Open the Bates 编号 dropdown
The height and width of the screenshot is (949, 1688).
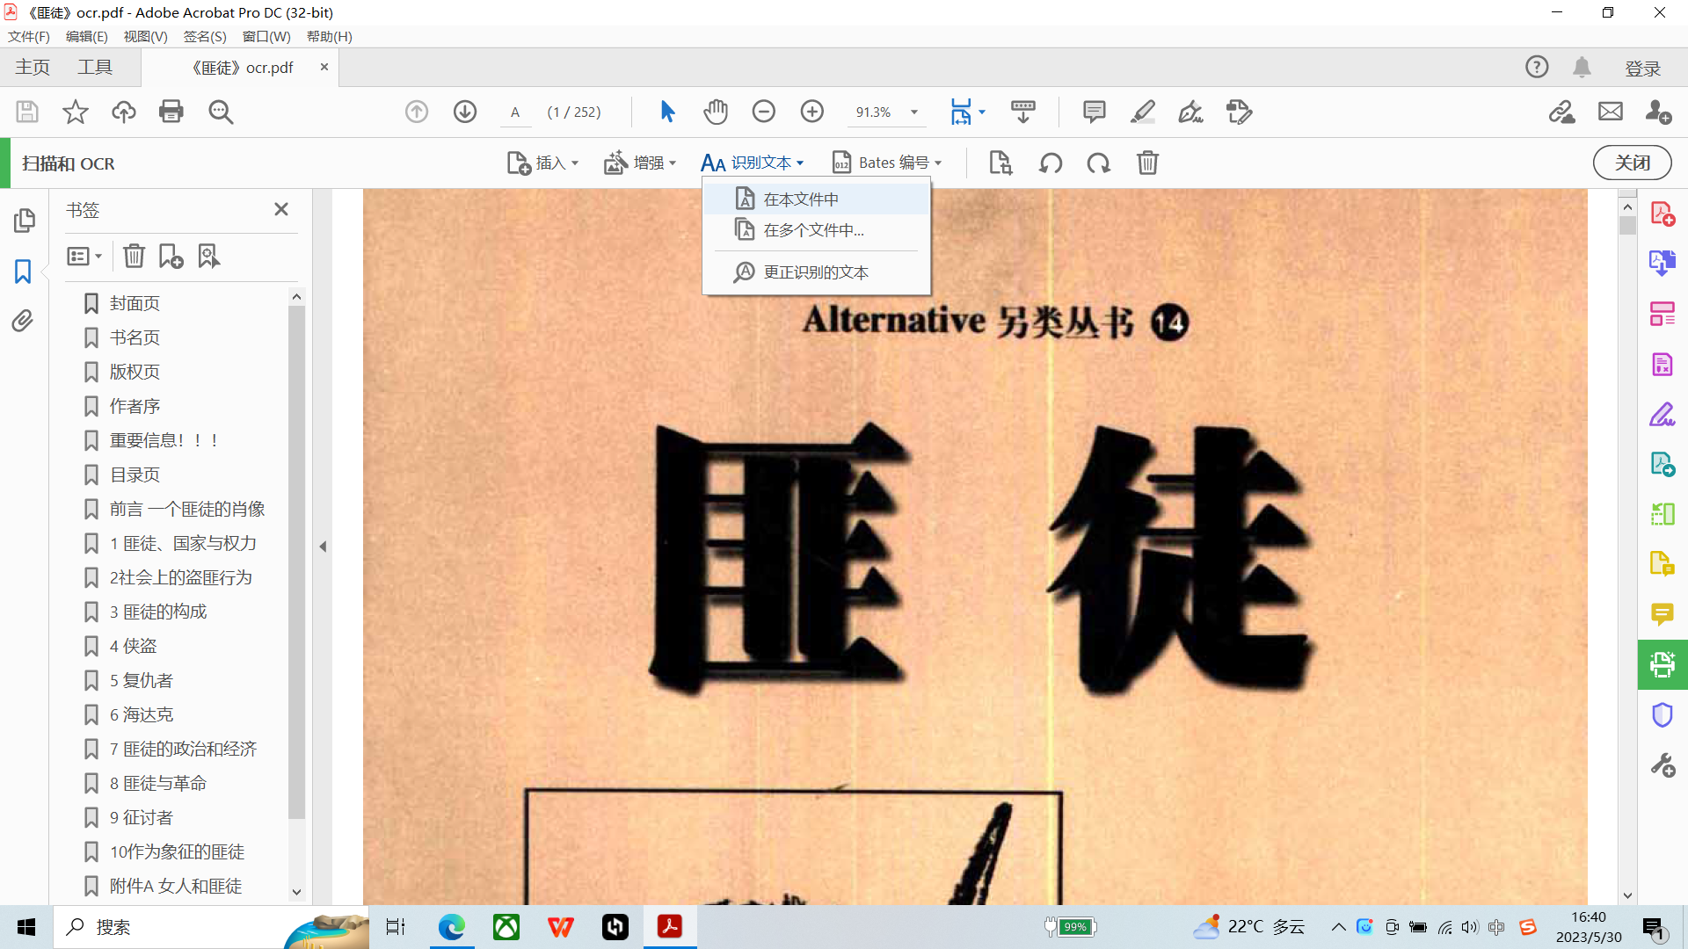[x=888, y=163]
